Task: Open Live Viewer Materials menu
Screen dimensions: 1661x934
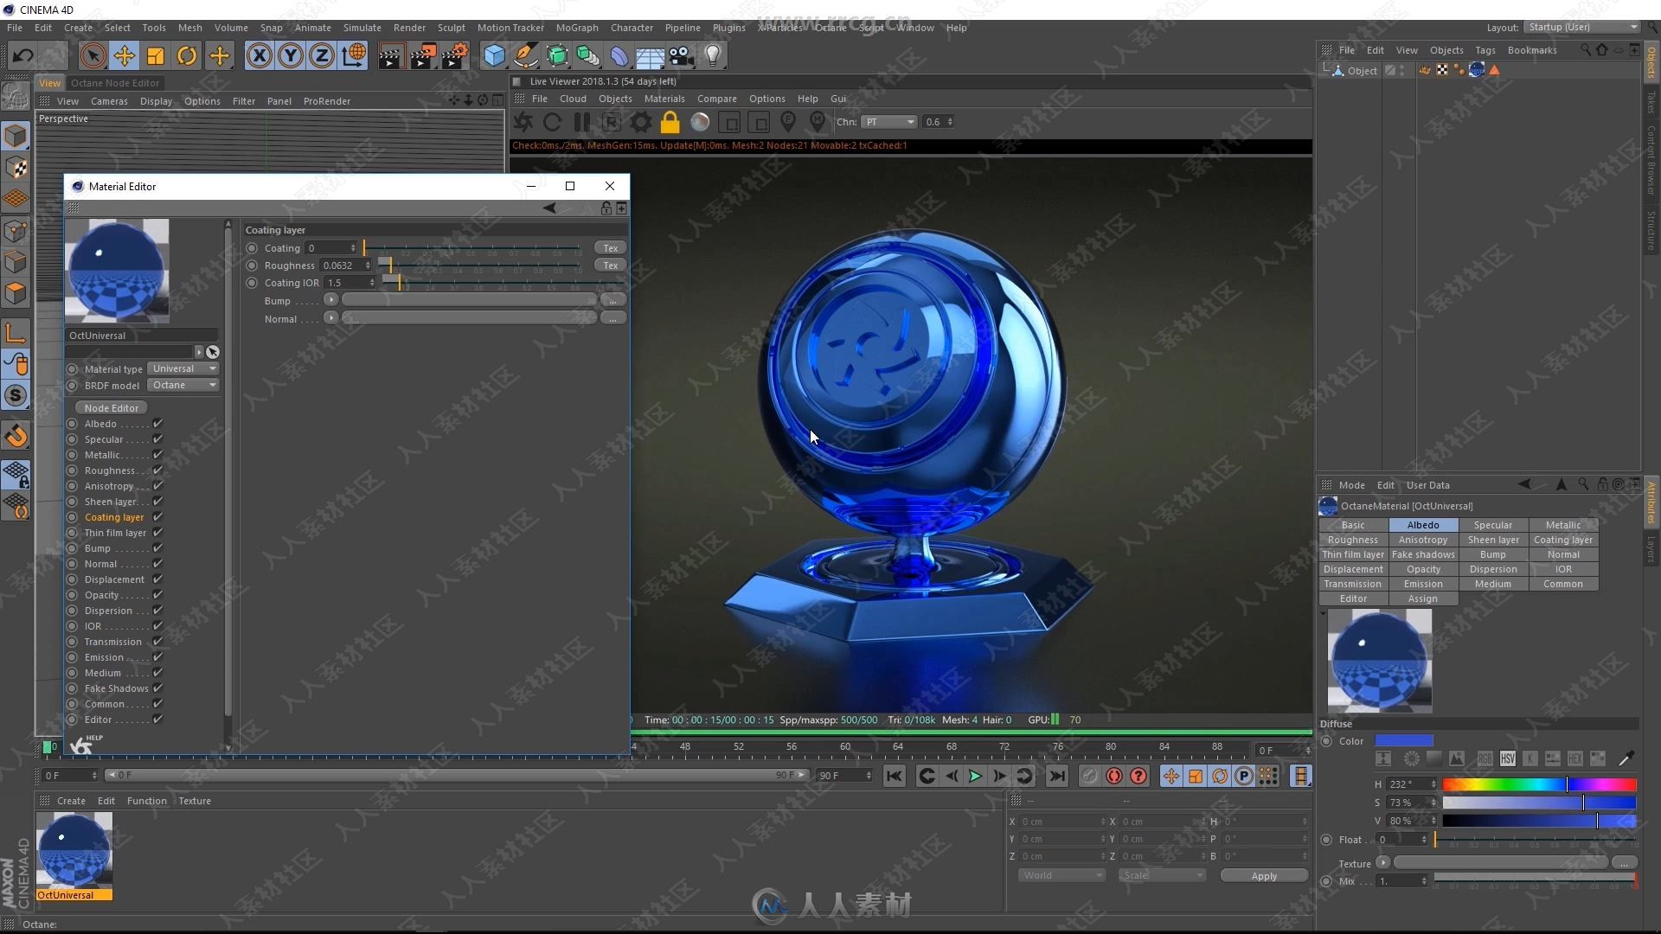Action: coord(664,99)
